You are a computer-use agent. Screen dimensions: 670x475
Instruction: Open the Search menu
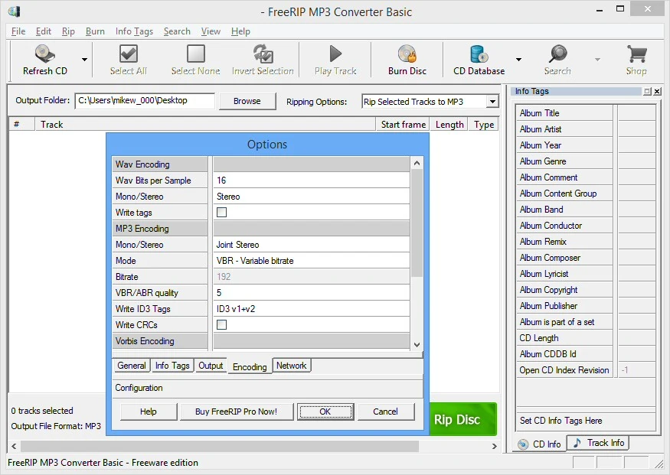[177, 31]
